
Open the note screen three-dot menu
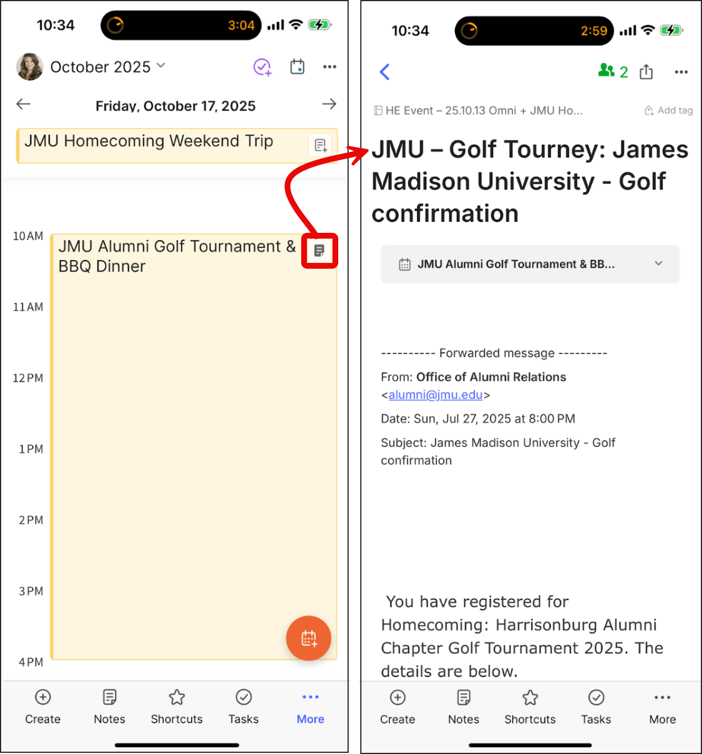(681, 72)
